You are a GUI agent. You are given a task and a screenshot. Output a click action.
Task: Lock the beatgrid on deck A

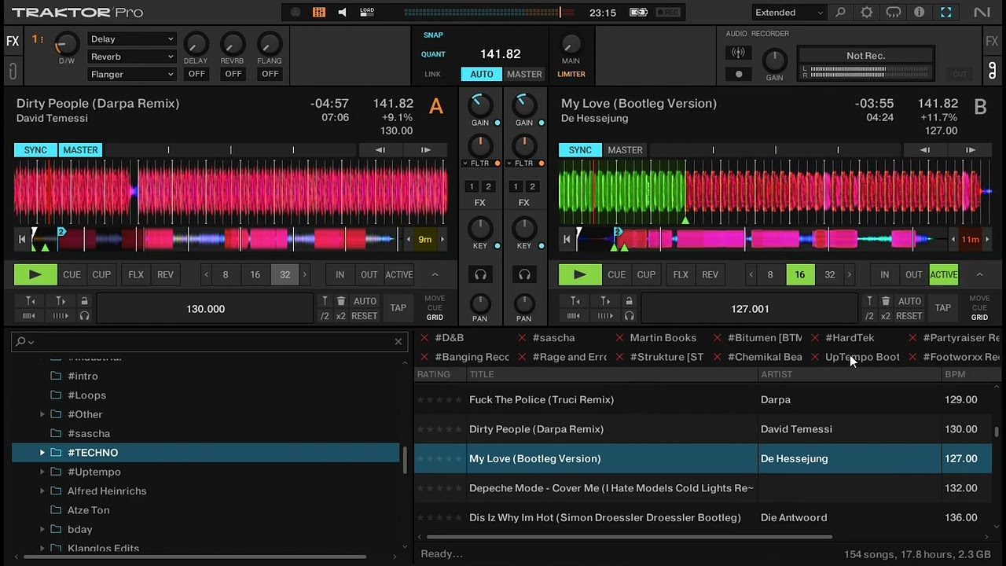[x=84, y=301]
